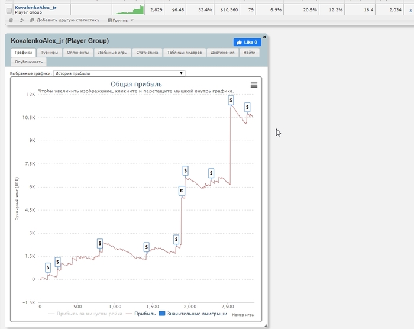414x329 pixels.
Task: Click the 79 cell
Action: (x=248, y=10)
